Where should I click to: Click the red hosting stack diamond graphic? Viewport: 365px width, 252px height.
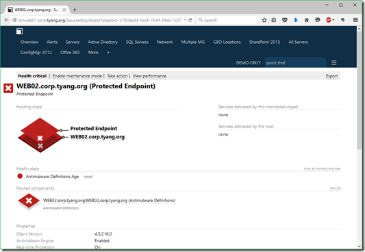(40, 135)
